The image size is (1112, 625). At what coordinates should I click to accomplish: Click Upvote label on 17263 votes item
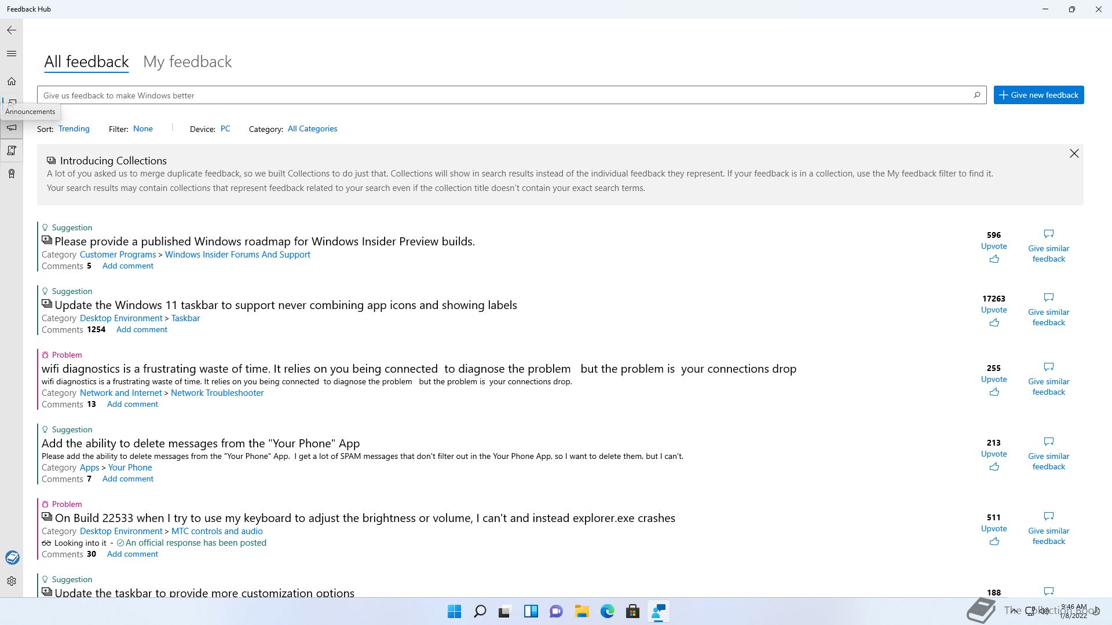point(994,310)
